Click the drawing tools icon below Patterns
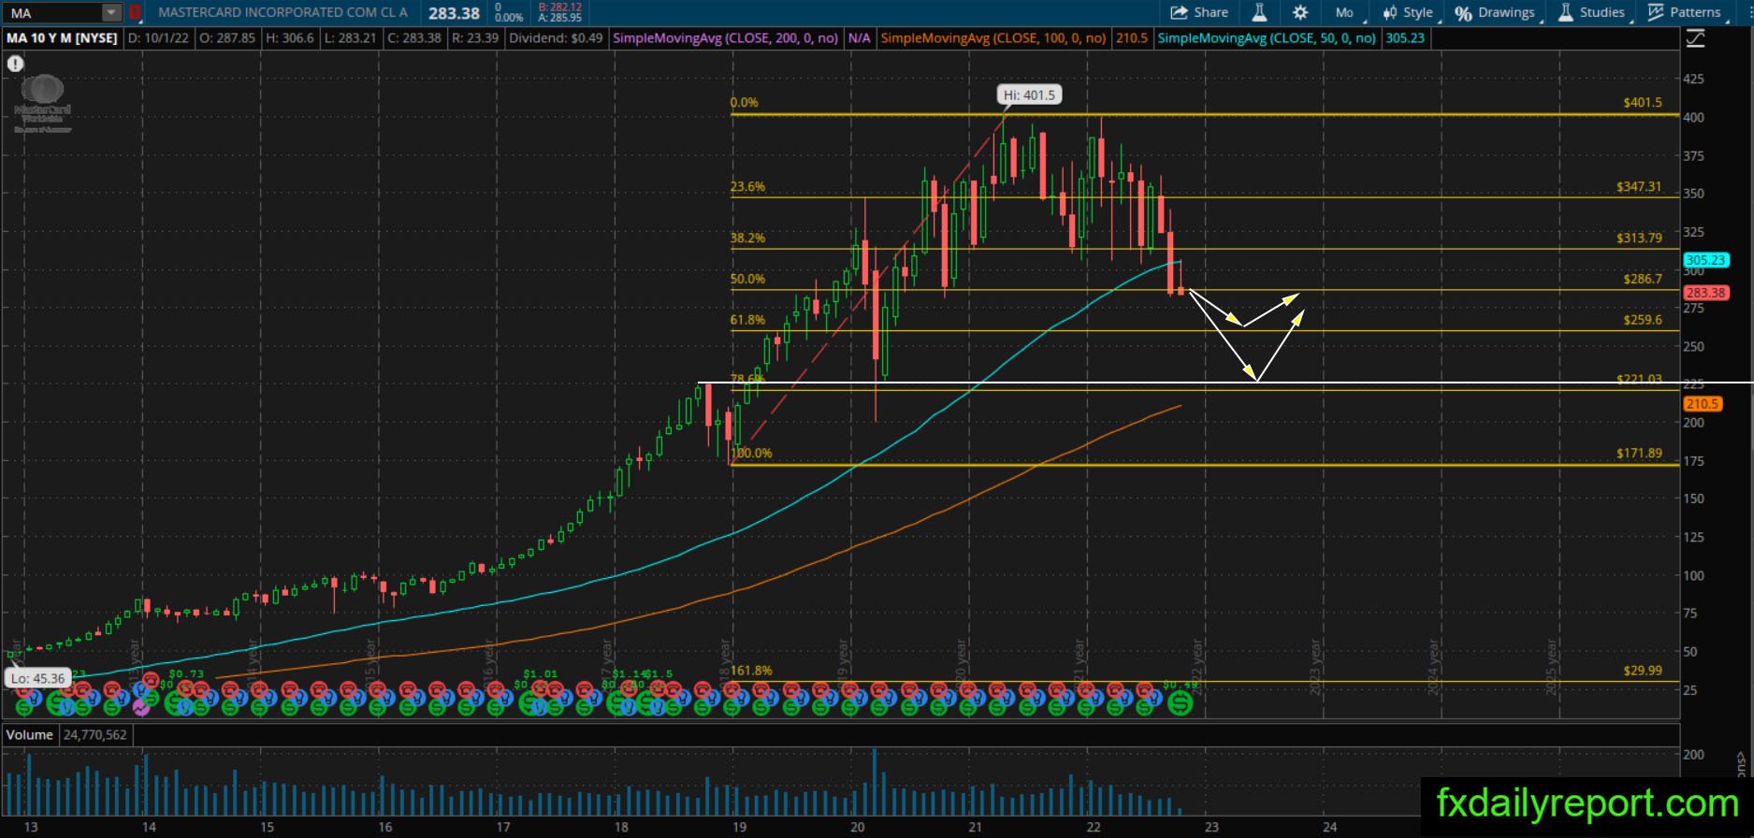 pyautogui.click(x=1694, y=38)
